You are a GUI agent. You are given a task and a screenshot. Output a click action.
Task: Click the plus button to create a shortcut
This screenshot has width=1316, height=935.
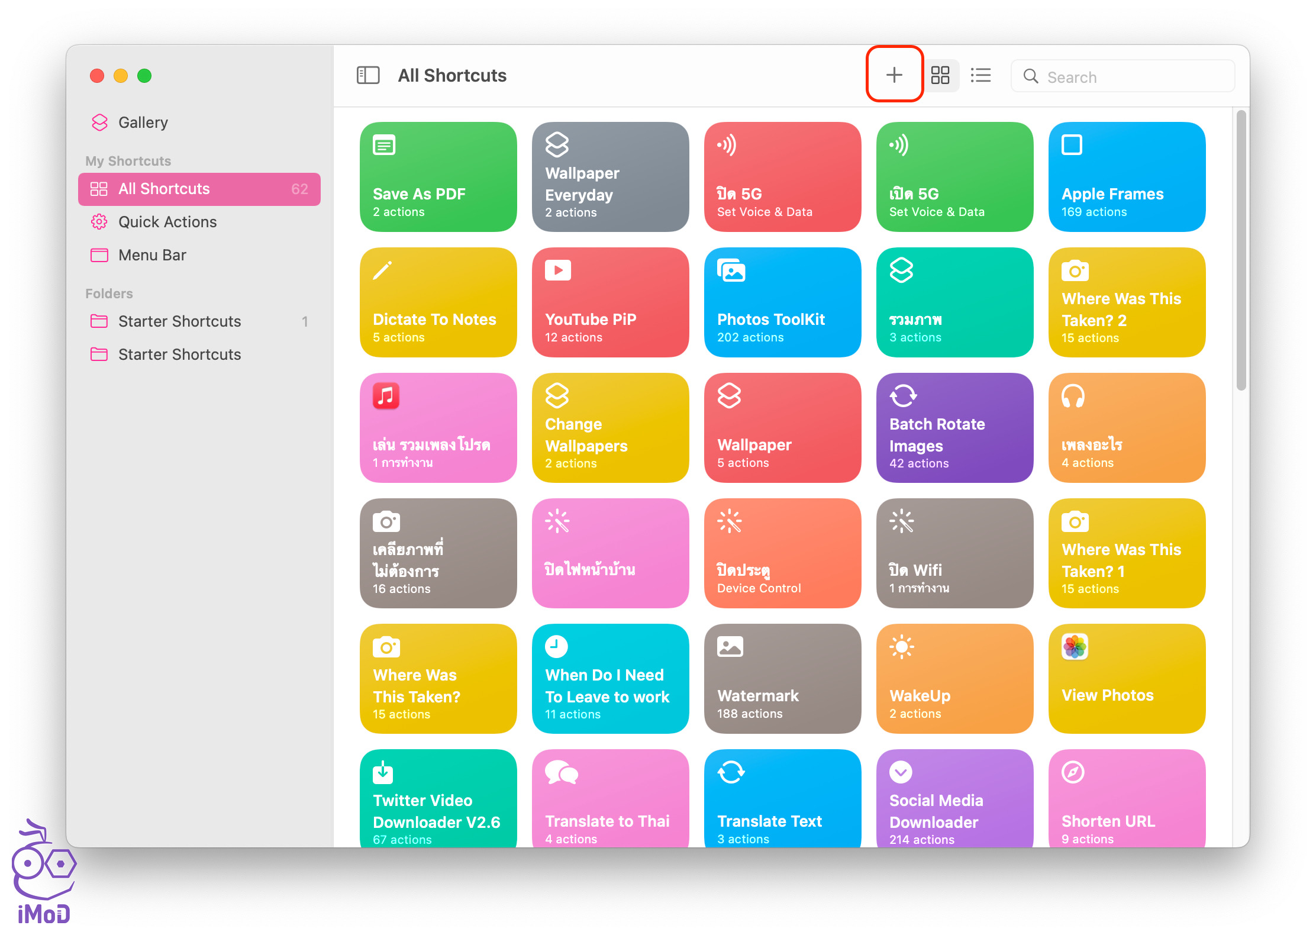(x=894, y=75)
